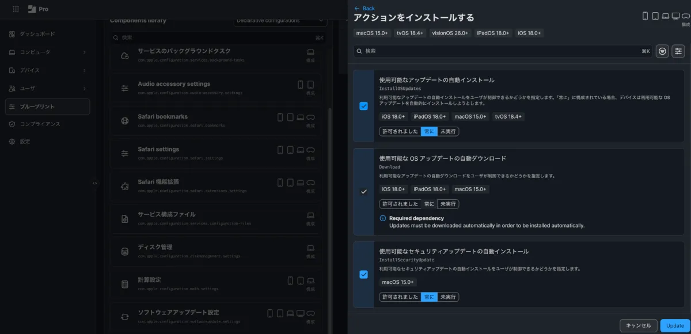The image size is (691, 334).
Task: Expand the コンピュータ sidebar chevron
Action: (x=84, y=52)
